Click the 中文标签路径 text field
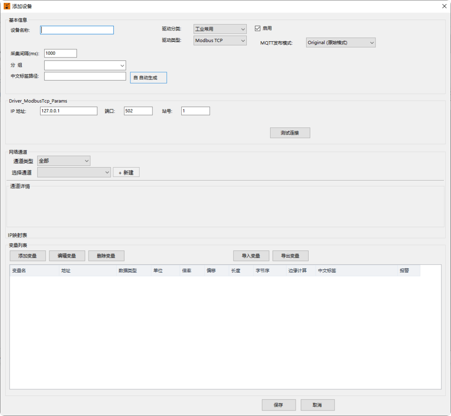The width and height of the screenshot is (451, 416). [85, 76]
